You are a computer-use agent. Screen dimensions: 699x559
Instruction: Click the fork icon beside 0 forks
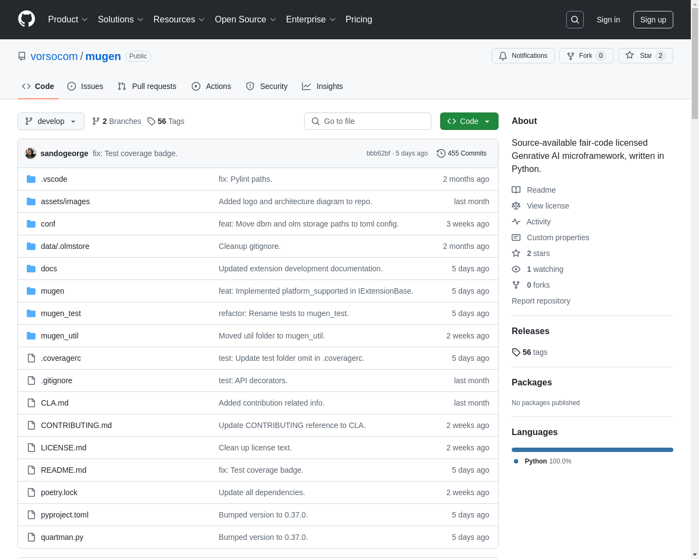pos(516,285)
